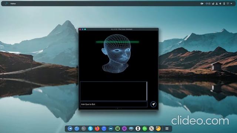Open the white phone icon in dock
Screen dimensions: 237x133
pyautogui.click(x=138, y=129)
